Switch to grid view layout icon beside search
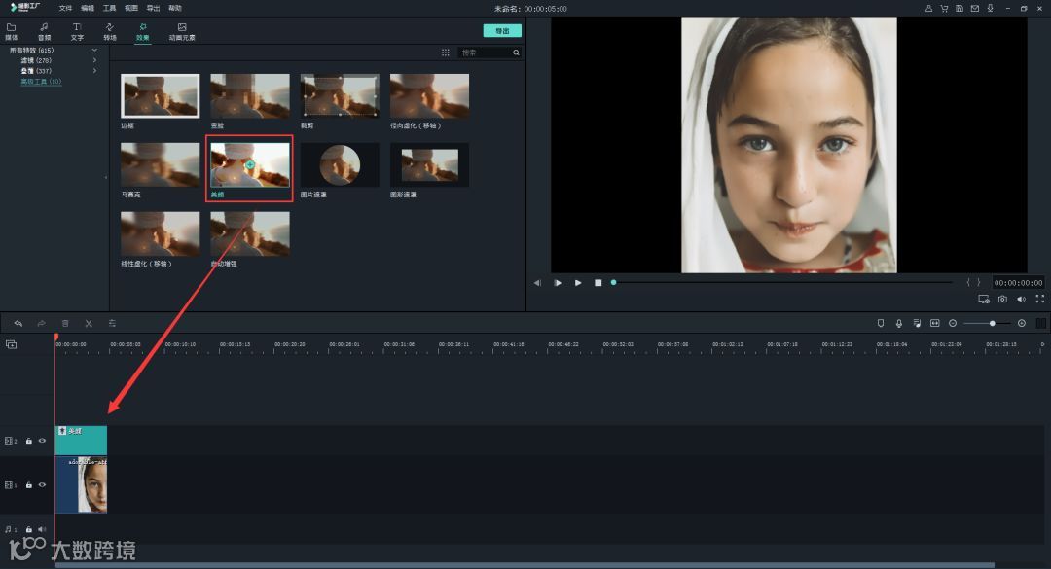The width and height of the screenshot is (1051, 569). (x=446, y=53)
